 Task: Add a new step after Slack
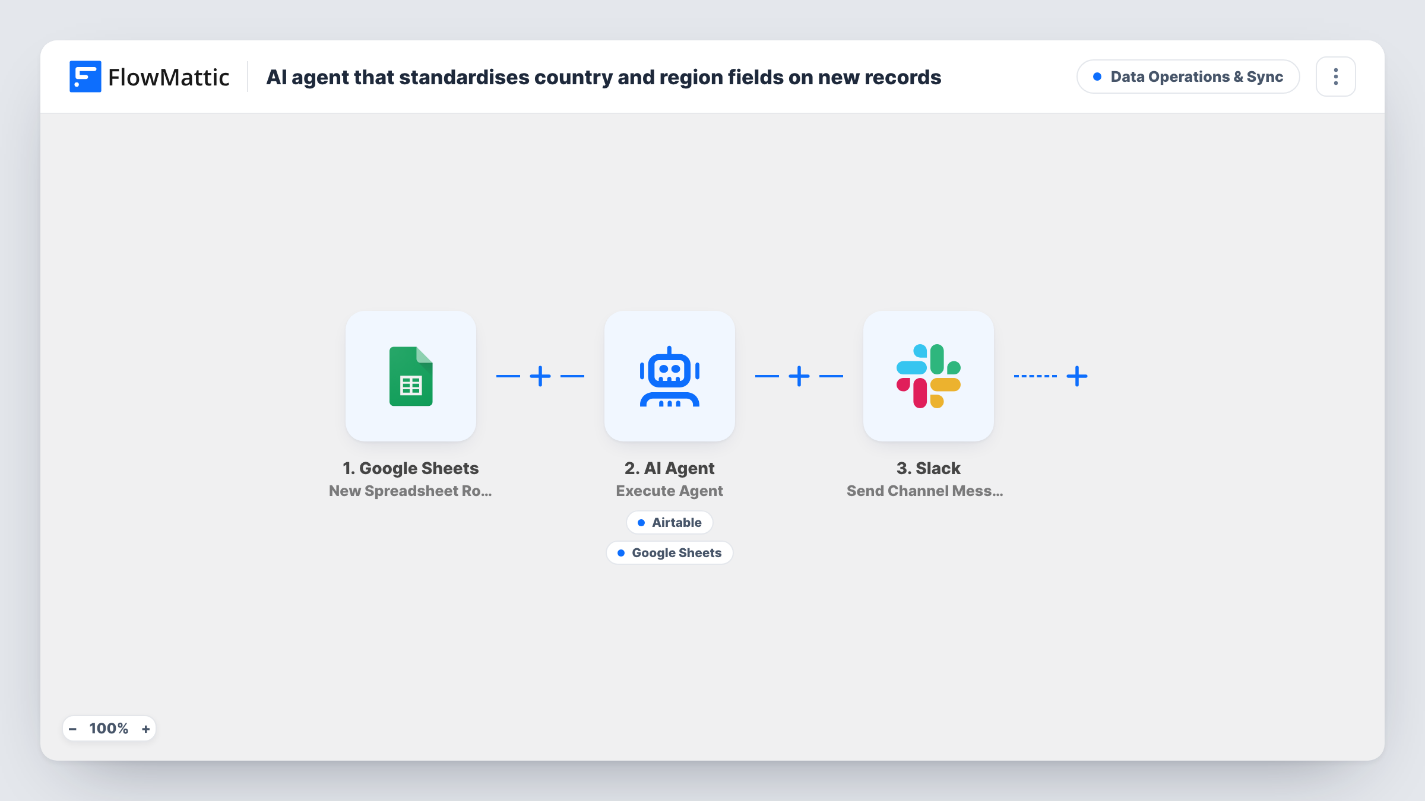pyautogui.click(x=1077, y=376)
